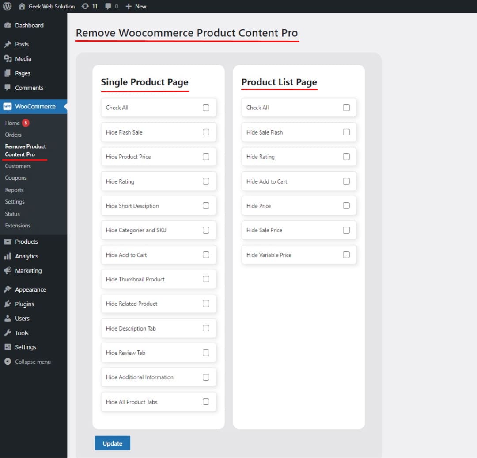Enable Hide Review Tab option
This screenshot has height=458, width=477.
pyautogui.click(x=206, y=353)
